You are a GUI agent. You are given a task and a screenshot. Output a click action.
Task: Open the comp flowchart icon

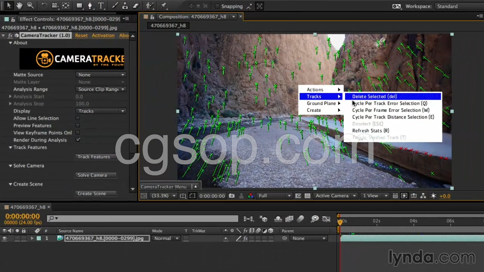point(423,196)
